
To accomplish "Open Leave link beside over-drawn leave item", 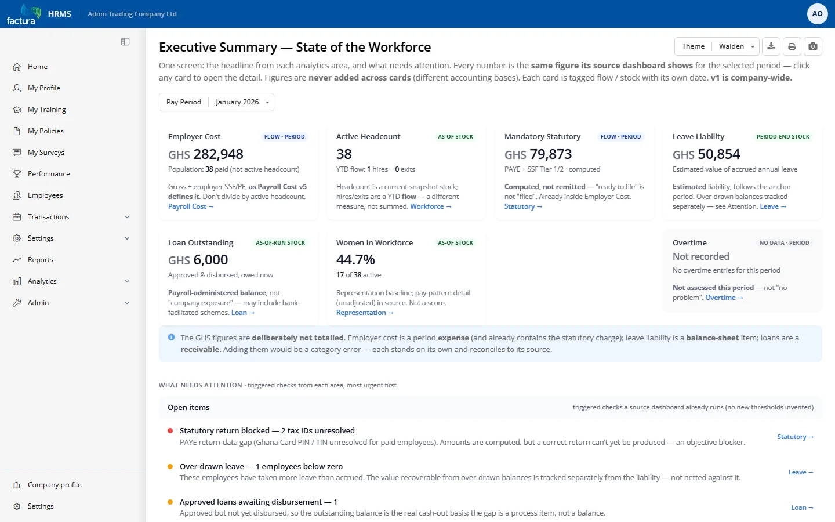I will 801,472.
